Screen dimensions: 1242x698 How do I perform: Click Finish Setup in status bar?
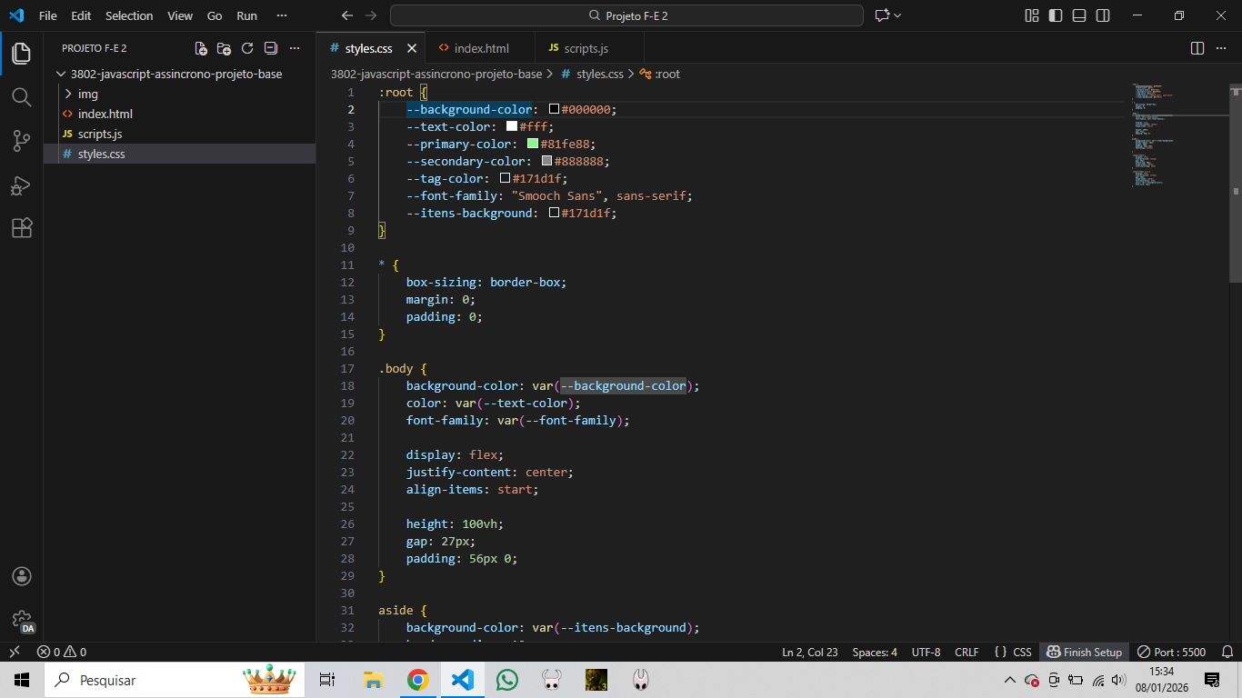1085,652
